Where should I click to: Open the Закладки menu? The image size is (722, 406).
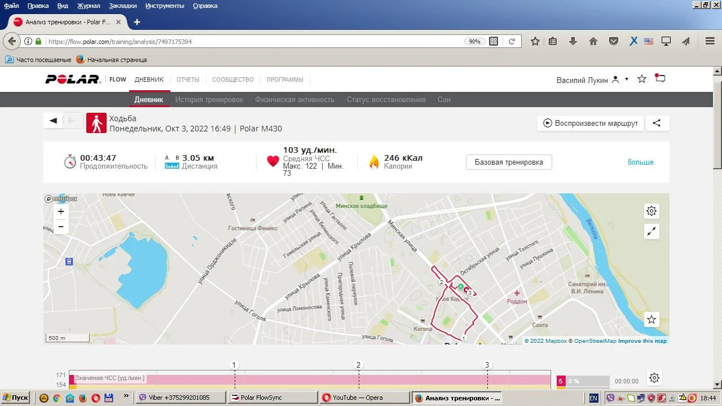122,6
